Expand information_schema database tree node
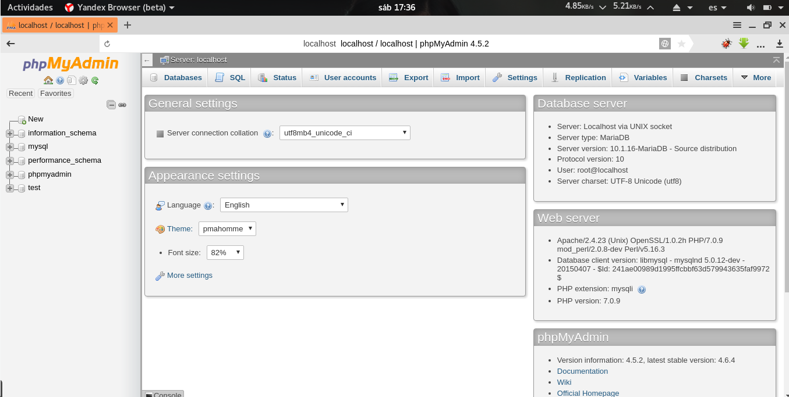Viewport: 789px width, 397px height. pos(10,133)
